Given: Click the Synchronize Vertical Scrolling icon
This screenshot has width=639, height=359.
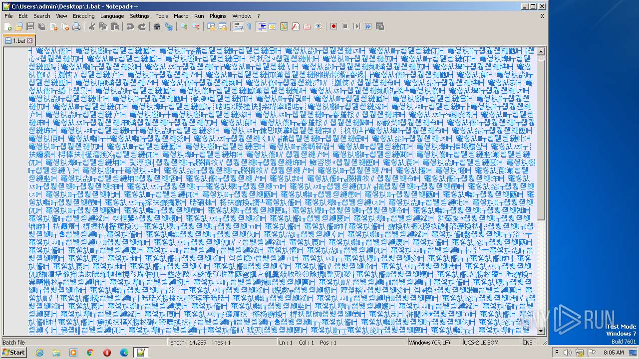Looking at the screenshot, I should (211, 26).
